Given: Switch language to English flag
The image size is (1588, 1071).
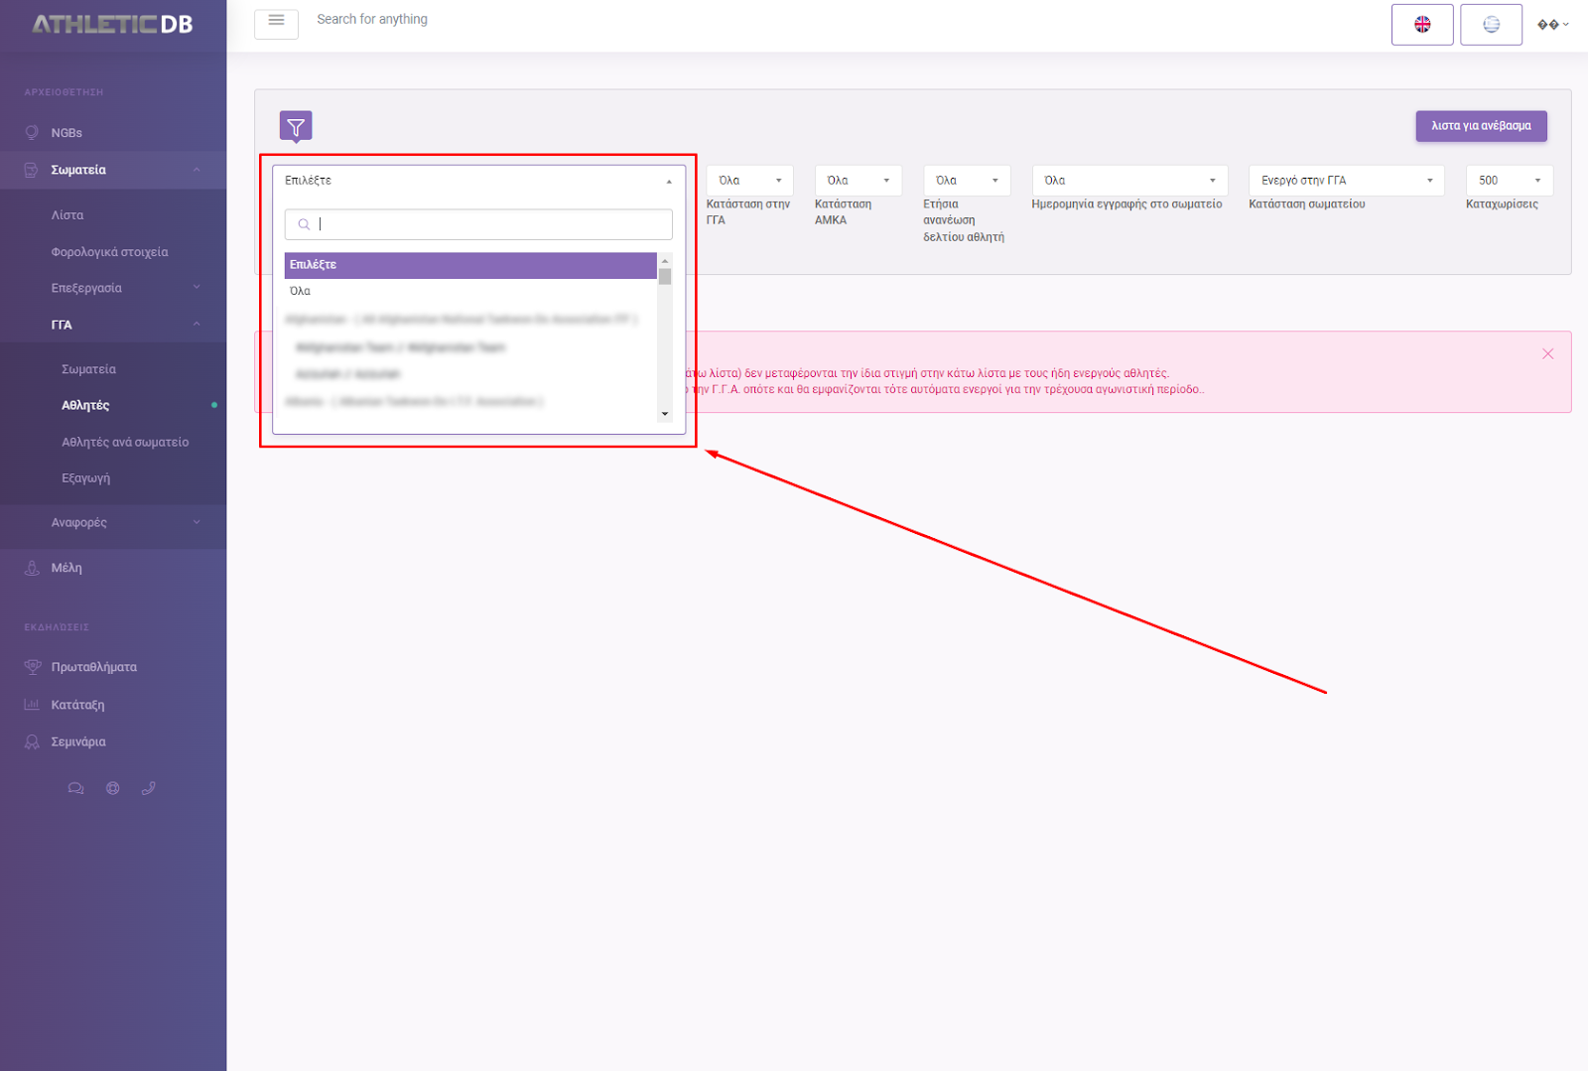Looking at the screenshot, I should (1422, 25).
